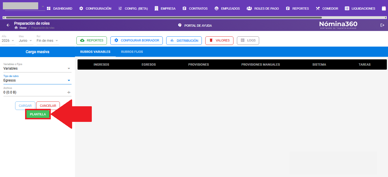Click the red Valores button
Image resolution: width=388 pixels, height=177 pixels.
click(219, 41)
